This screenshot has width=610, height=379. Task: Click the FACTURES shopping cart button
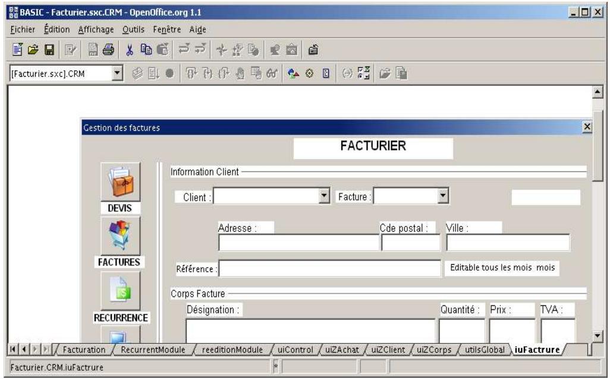pyautogui.click(x=121, y=236)
